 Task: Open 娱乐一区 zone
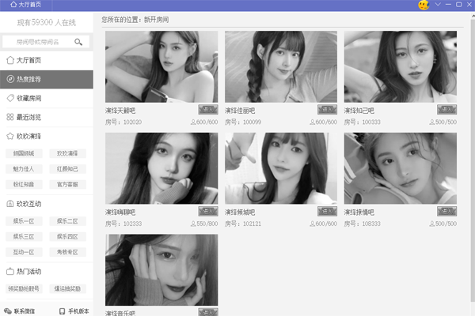pyautogui.click(x=24, y=221)
